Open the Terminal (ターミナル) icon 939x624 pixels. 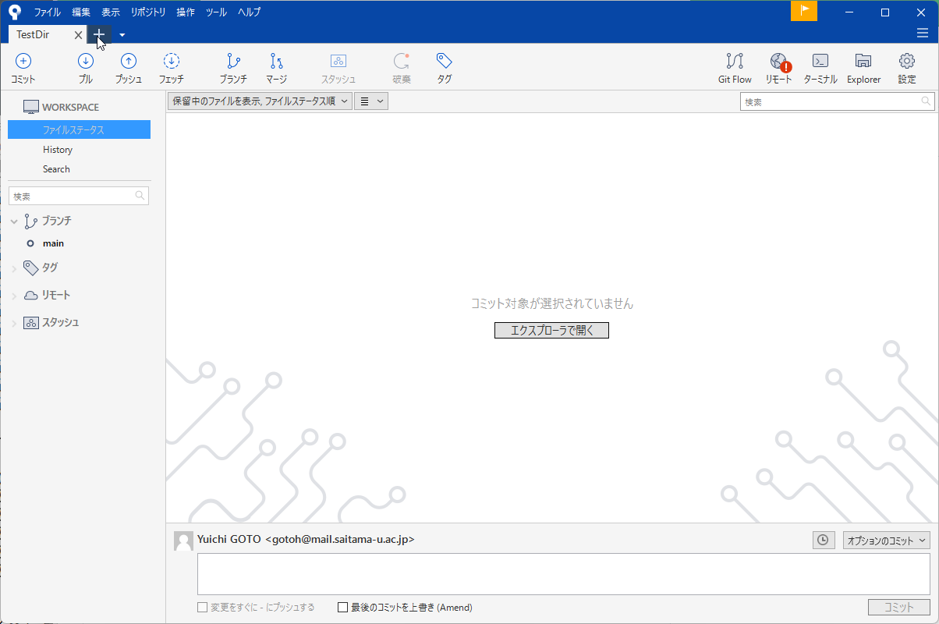point(820,61)
